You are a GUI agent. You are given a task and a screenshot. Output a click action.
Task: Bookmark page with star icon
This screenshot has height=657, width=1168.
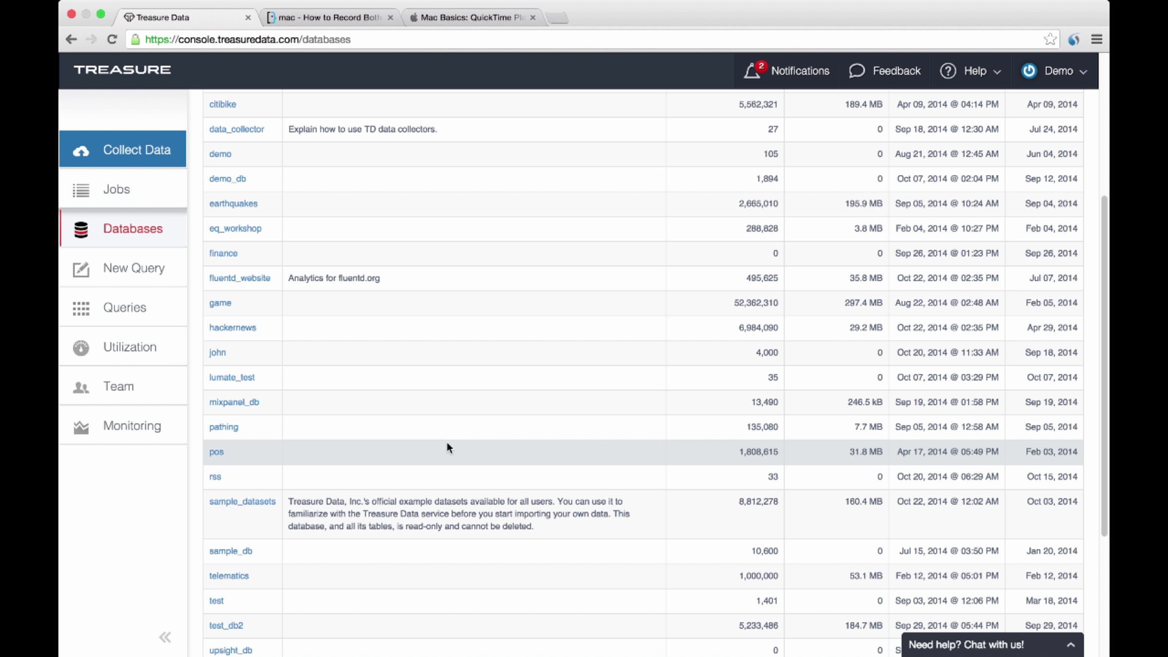(1050, 39)
